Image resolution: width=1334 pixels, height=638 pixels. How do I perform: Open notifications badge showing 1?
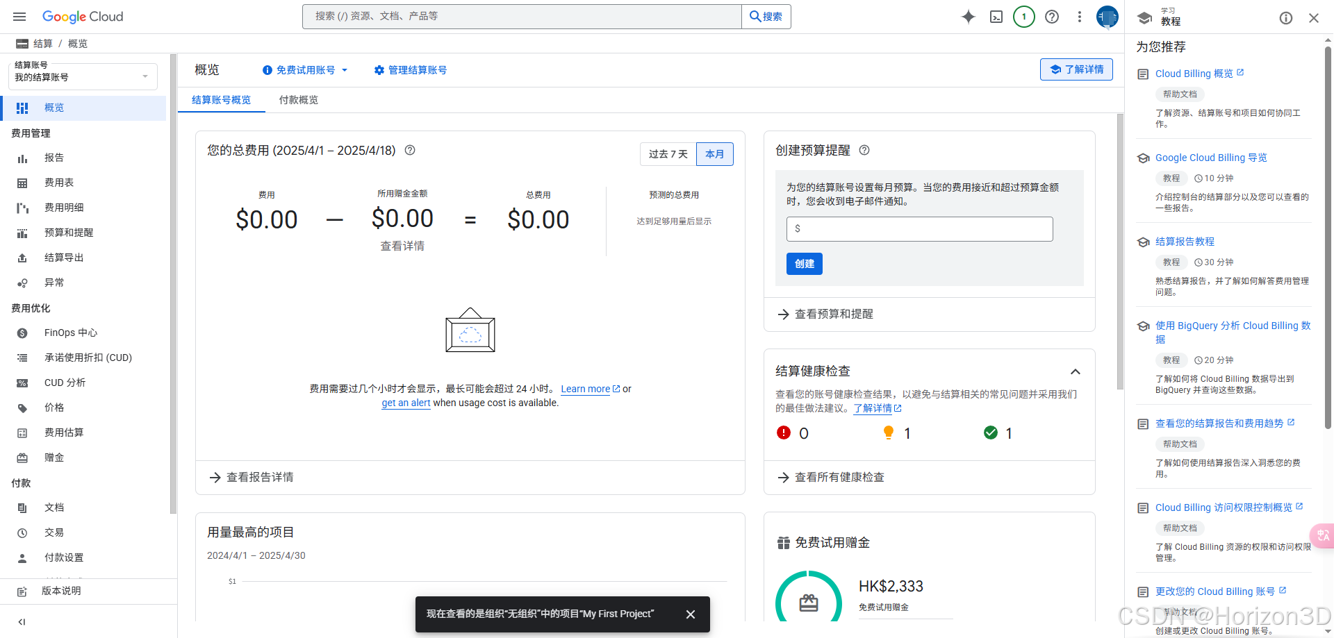pyautogui.click(x=1024, y=17)
